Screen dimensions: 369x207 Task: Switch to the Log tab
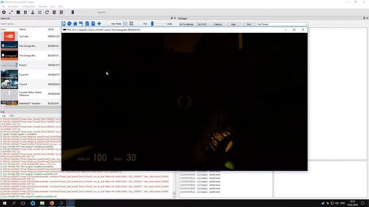4,116
